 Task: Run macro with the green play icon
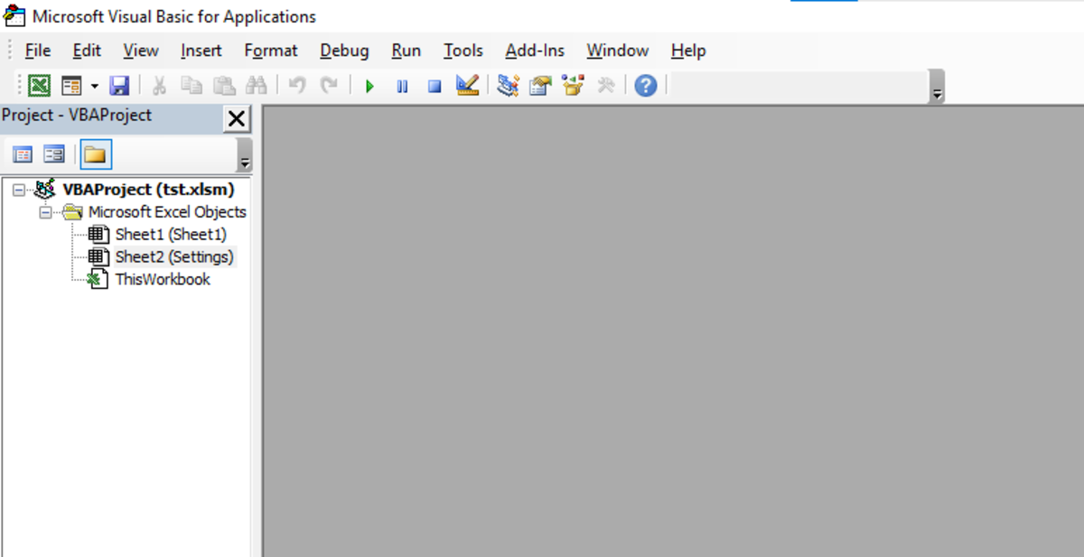point(369,87)
